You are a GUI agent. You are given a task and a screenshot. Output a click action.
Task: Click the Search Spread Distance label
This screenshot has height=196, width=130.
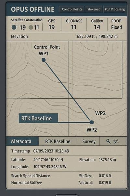click(31, 176)
